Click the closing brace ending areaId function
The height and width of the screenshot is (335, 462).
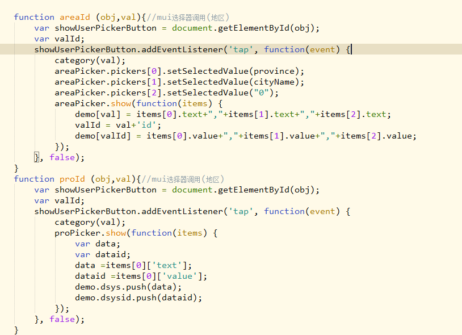[16, 168]
